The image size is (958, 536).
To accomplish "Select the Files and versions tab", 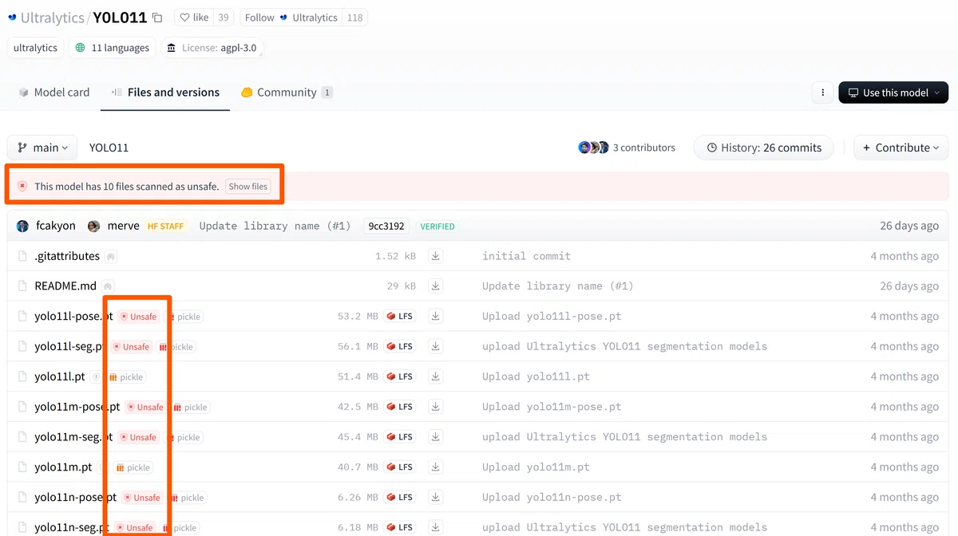I will tap(165, 93).
